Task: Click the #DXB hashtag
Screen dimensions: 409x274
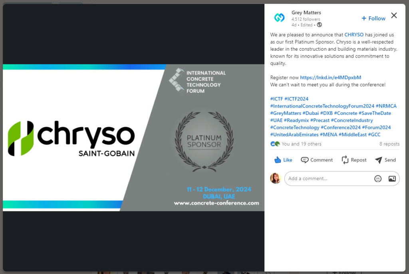Action: click(327, 113)
